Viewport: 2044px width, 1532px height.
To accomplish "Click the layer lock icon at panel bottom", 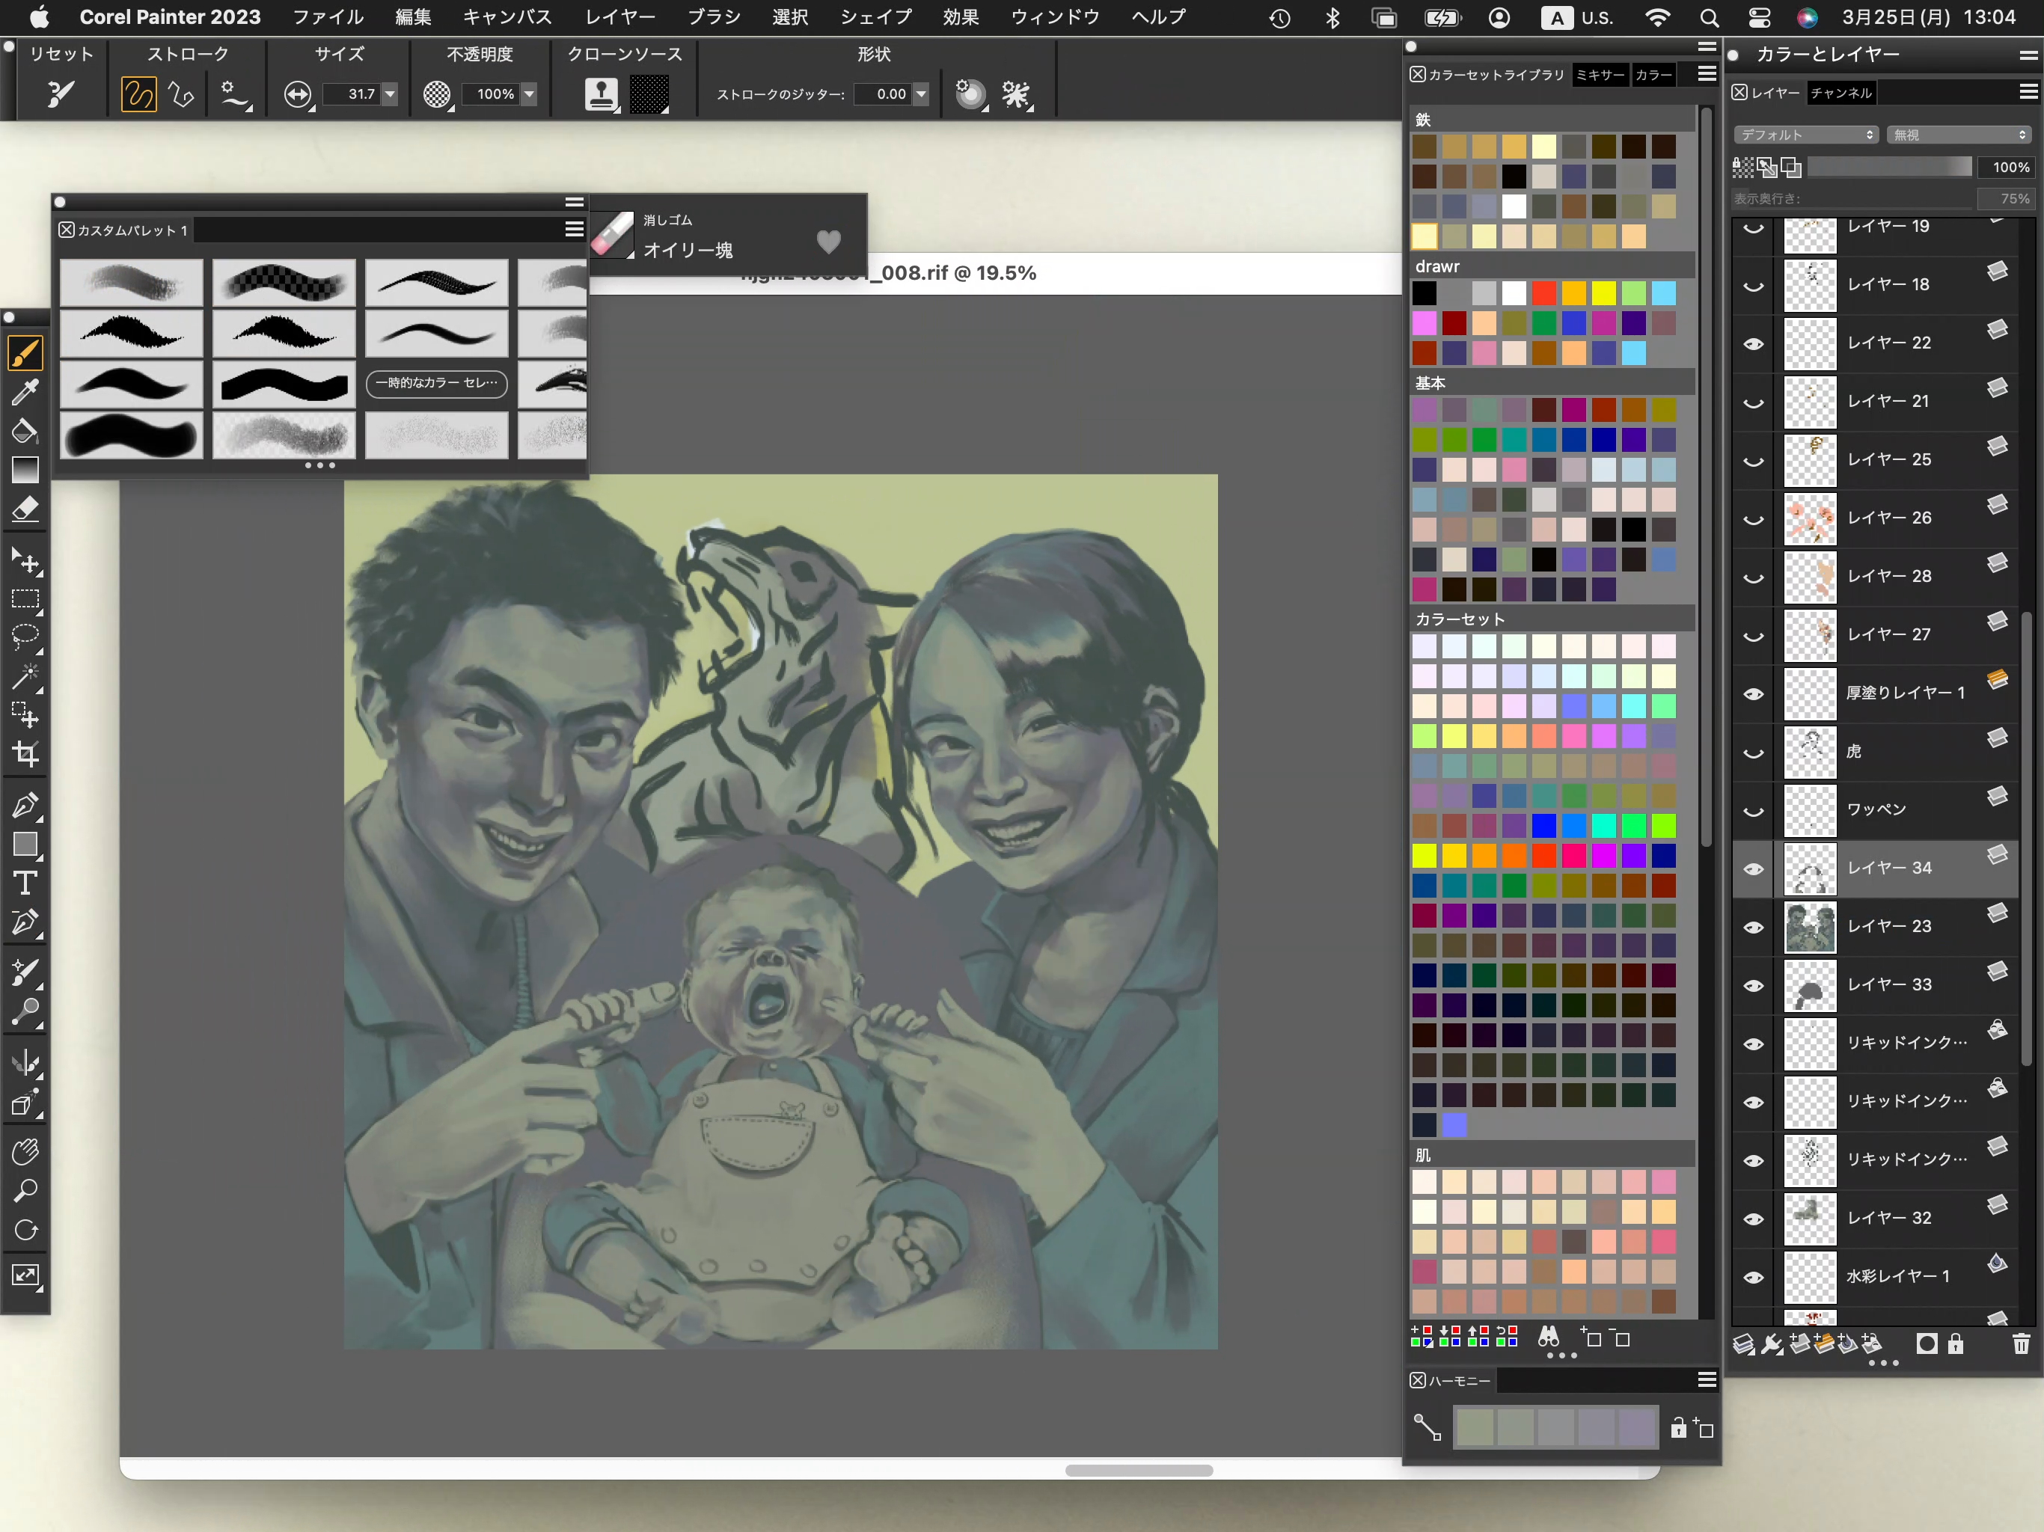I will click(1955, 1344).
